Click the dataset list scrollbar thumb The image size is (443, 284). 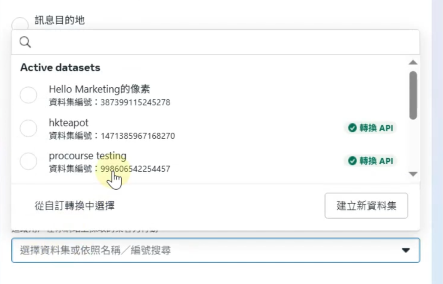[413, 95]
